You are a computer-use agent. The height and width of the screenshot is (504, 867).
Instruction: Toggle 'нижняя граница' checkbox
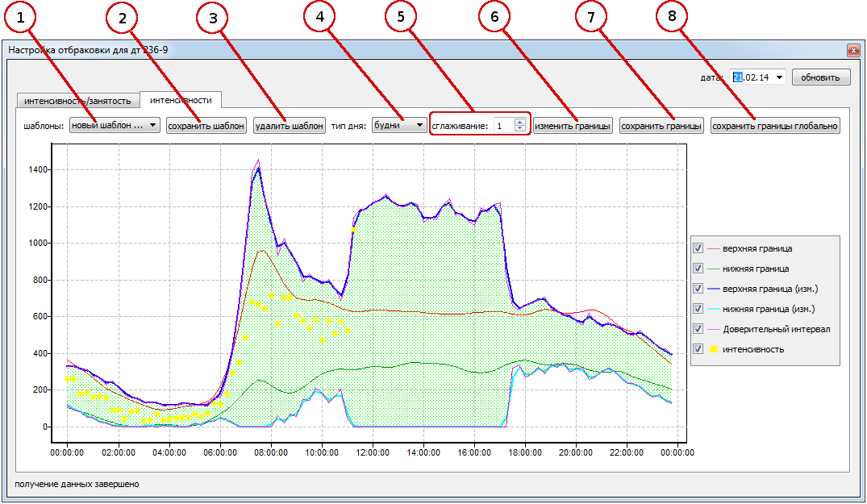pyautogui.click(x=698, y=269)
